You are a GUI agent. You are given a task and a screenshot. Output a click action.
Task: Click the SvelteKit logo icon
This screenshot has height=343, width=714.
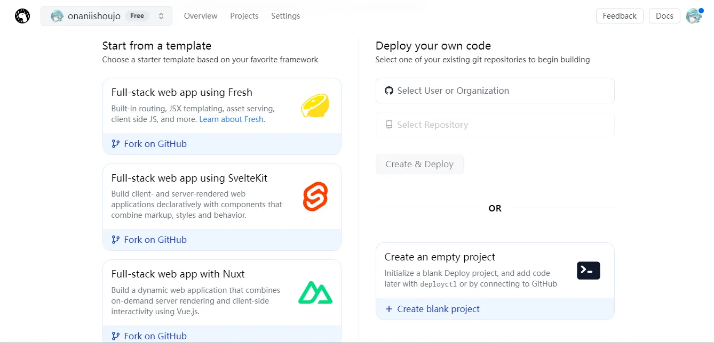315,197
